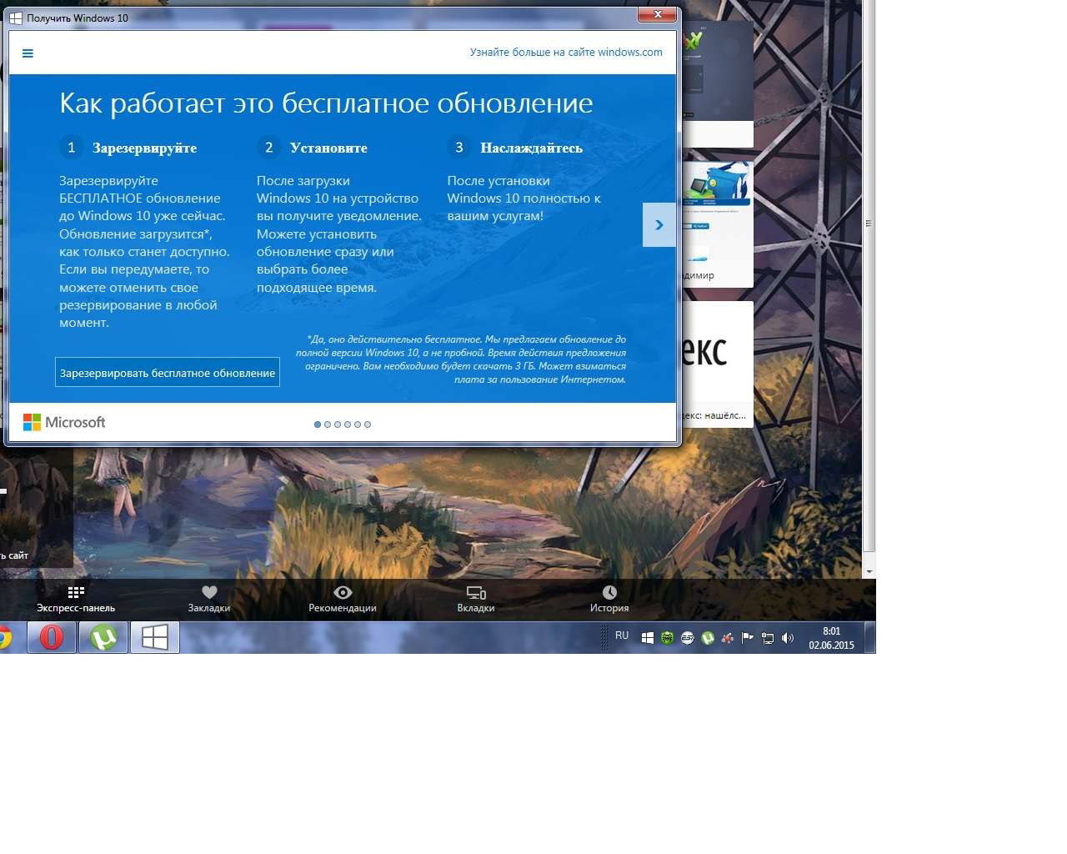This screenshot has width=1067, height=854.
Task: Open Закладки in Opera's bottom bar
Action: (x=209, y=599)
